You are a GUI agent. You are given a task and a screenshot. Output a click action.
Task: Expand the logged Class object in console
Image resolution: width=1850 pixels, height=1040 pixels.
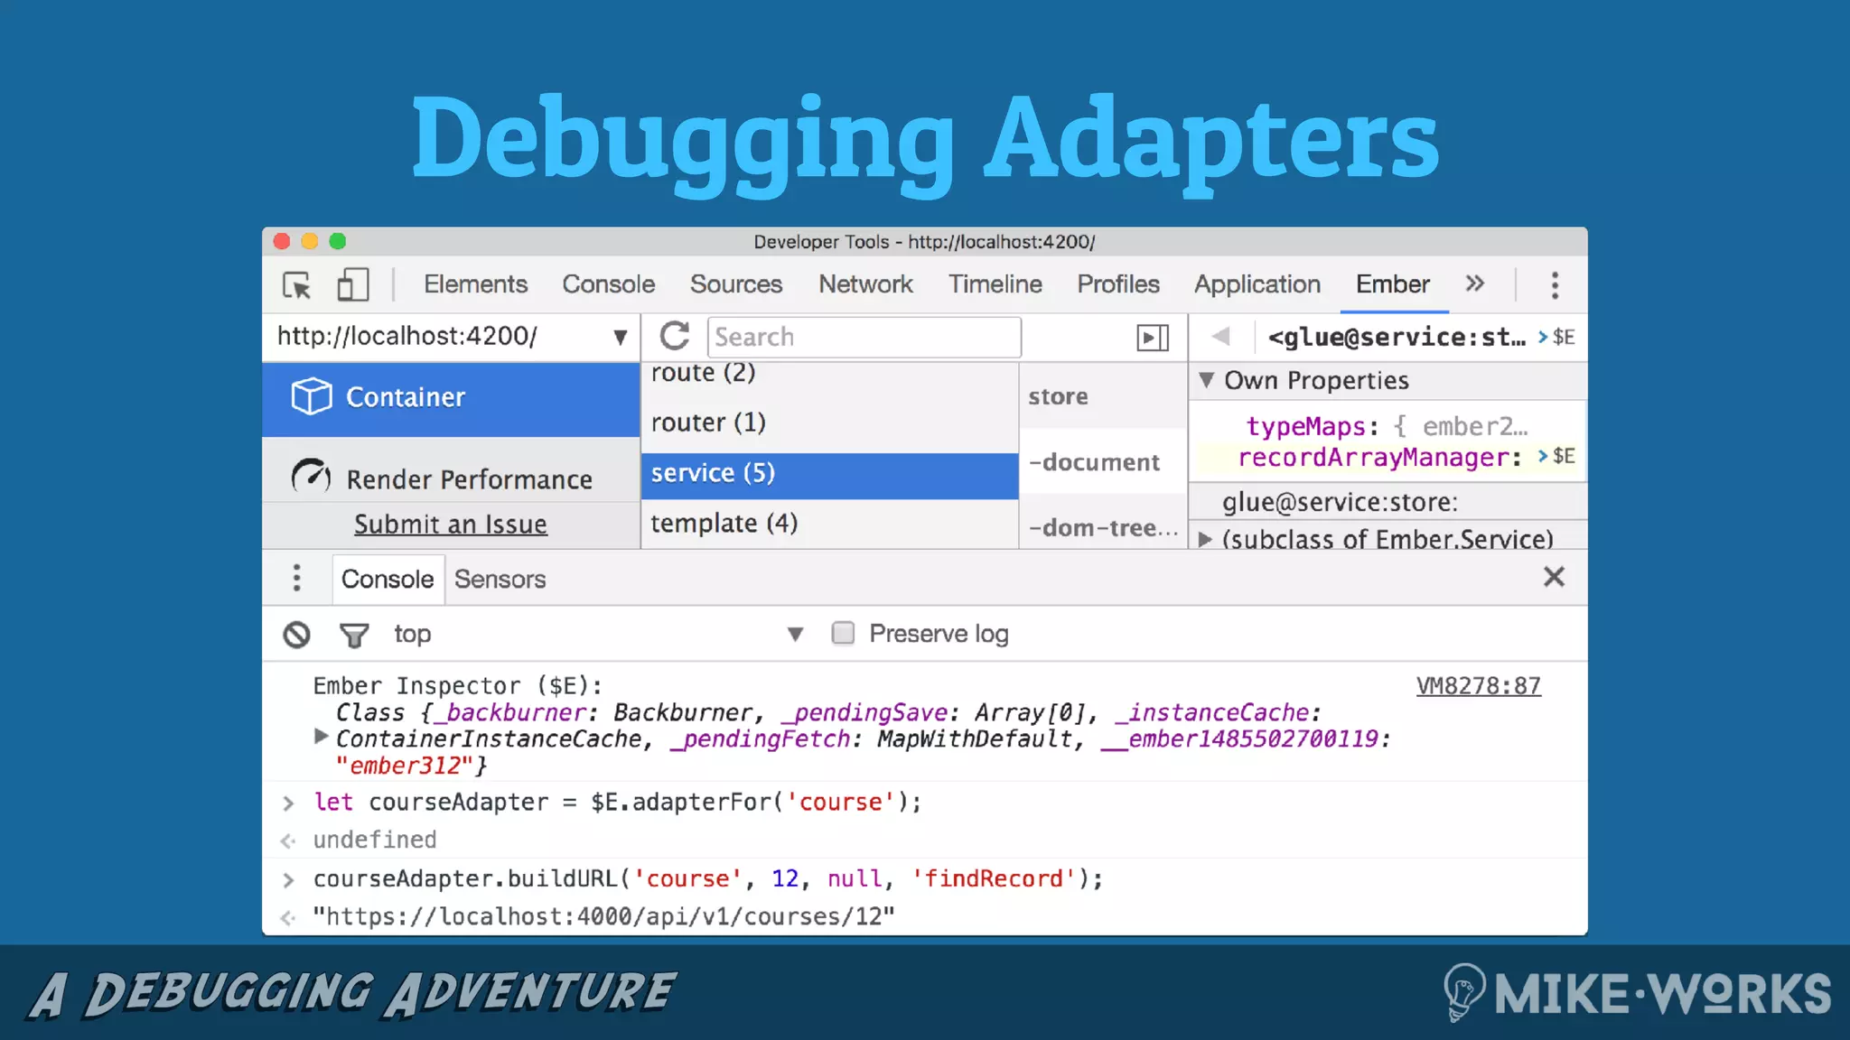[321, 737]
